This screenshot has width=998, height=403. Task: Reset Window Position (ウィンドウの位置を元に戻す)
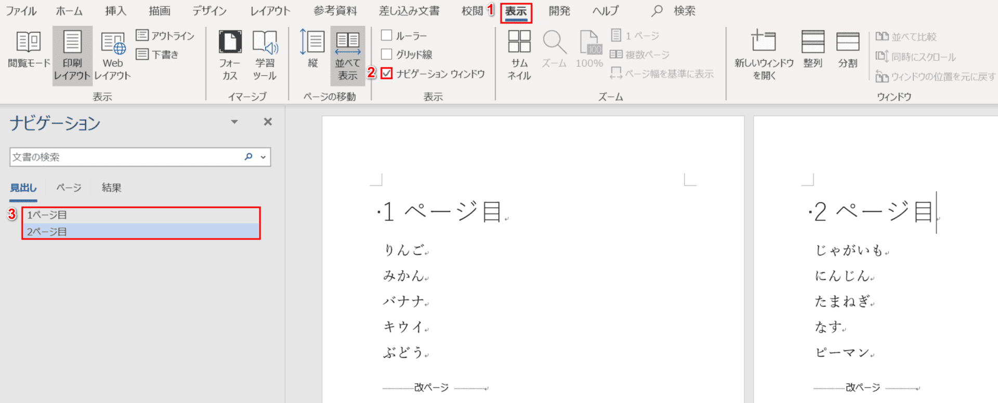tap(936, 76)
